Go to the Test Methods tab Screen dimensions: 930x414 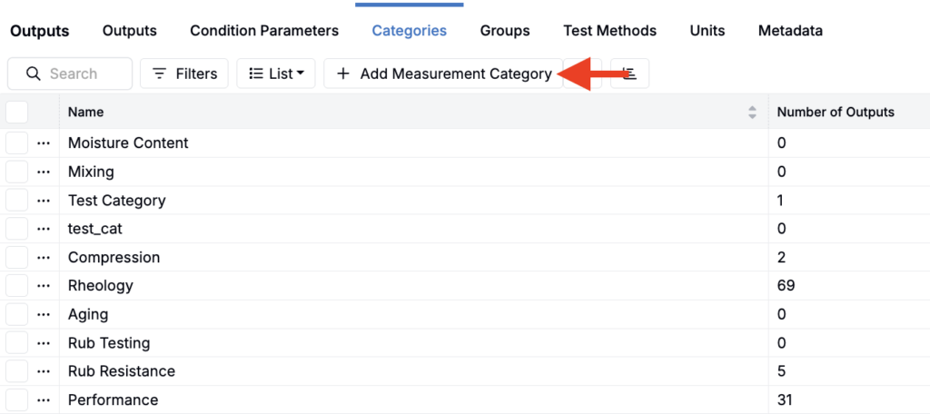(609, 31)
